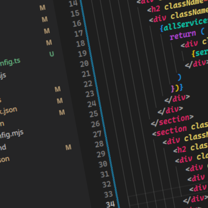Click line number 15 in the gutter
This screenshot has height=208, width=208.
[75, 13]
